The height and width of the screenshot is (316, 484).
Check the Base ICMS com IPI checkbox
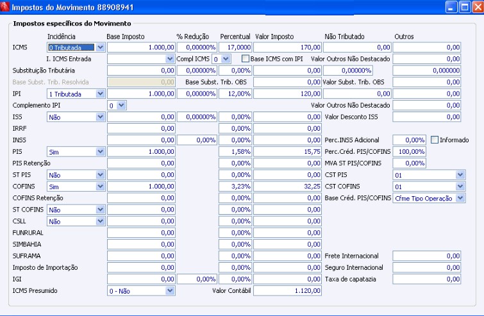(246, 58)
